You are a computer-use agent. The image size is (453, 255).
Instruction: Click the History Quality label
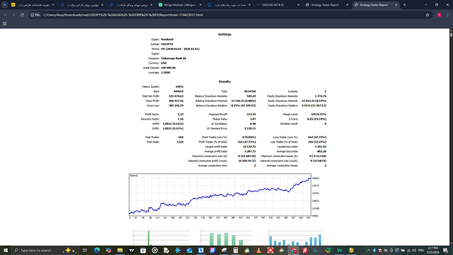tap(150, 87)
